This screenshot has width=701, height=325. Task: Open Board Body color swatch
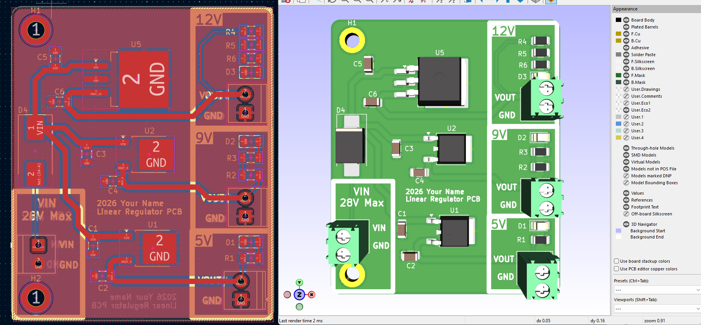click(x=619, y=20)
